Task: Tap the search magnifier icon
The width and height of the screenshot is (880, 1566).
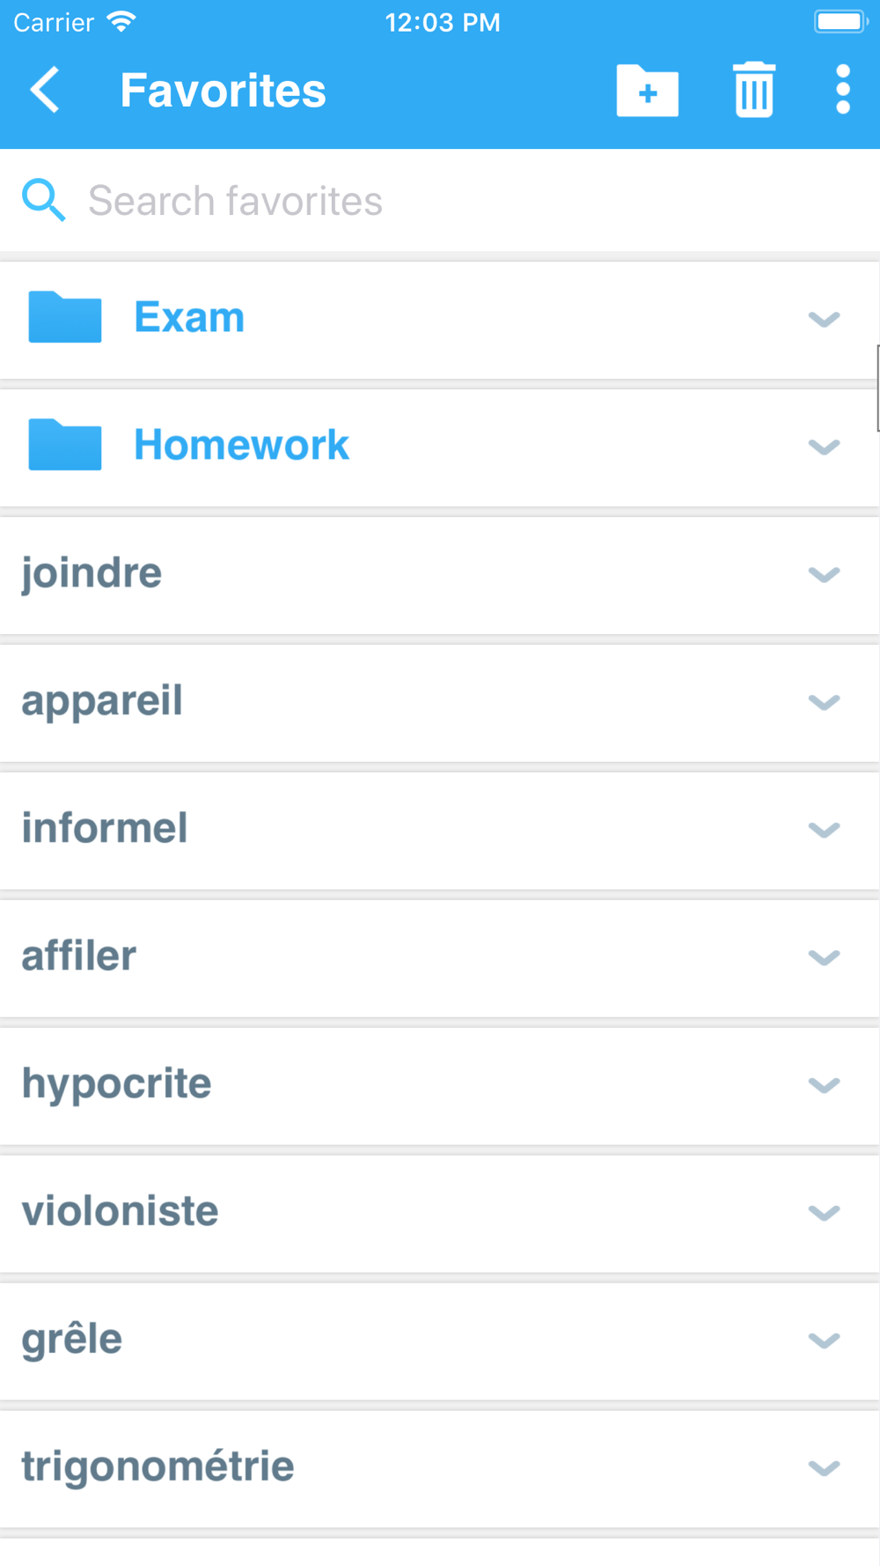Action: coord(43,200)
